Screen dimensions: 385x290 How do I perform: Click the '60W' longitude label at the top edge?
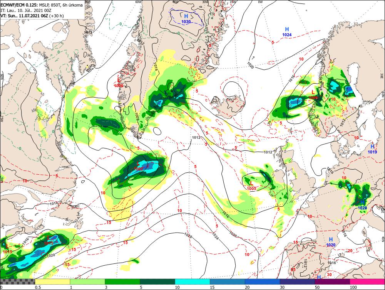click(139, 2)
